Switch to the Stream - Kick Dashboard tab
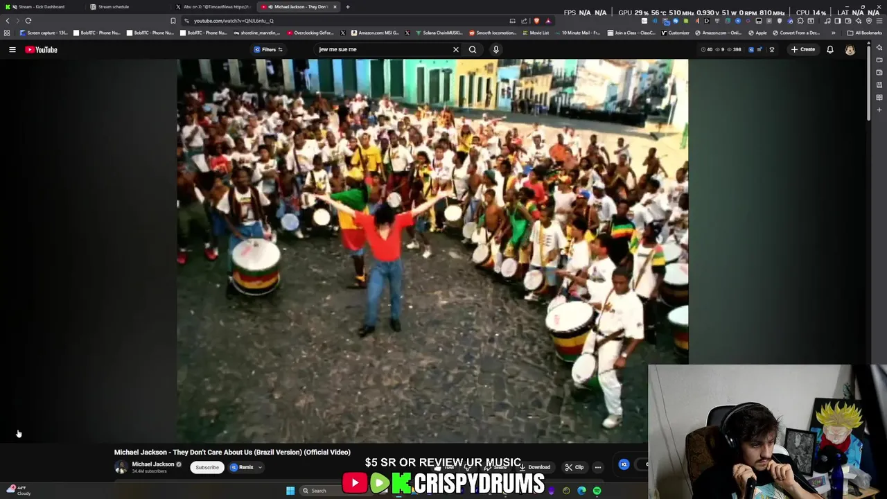This screenshot has width=887, height=499. [42, 6]
